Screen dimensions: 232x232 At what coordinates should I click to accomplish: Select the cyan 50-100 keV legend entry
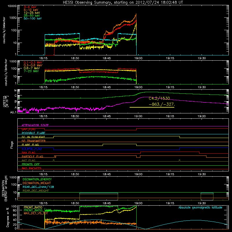tap(33, 18)
